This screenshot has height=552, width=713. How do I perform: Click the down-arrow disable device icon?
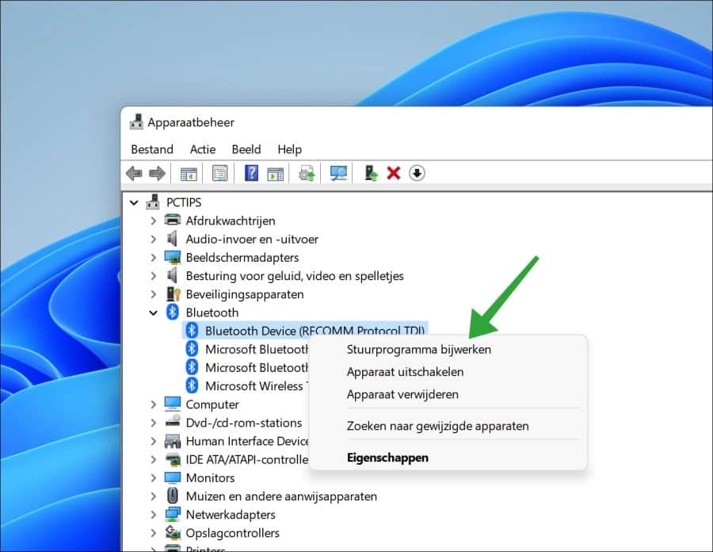pyautogui.click(x=417, y=174)
